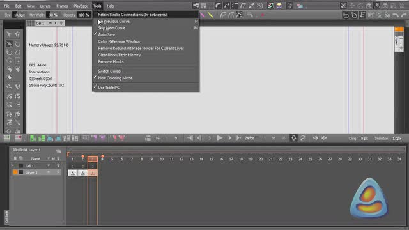Click the black color swatch beside Layer 1

21,172
